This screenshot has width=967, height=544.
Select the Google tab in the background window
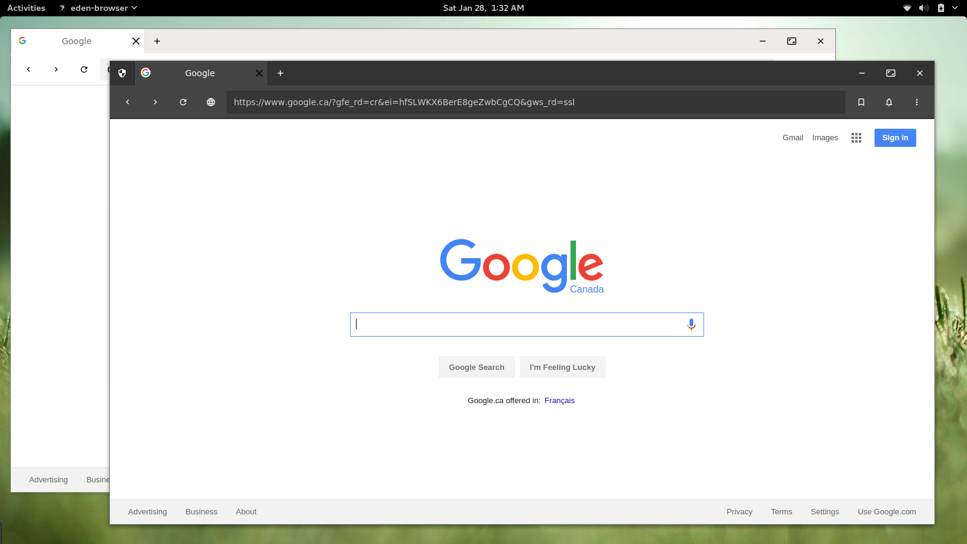click(x=77, y=41)
